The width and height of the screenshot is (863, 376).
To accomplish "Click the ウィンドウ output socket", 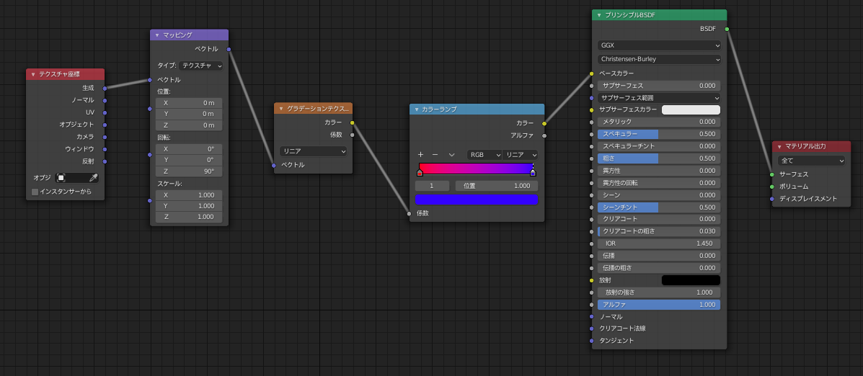I will click(x=105, y=149).
